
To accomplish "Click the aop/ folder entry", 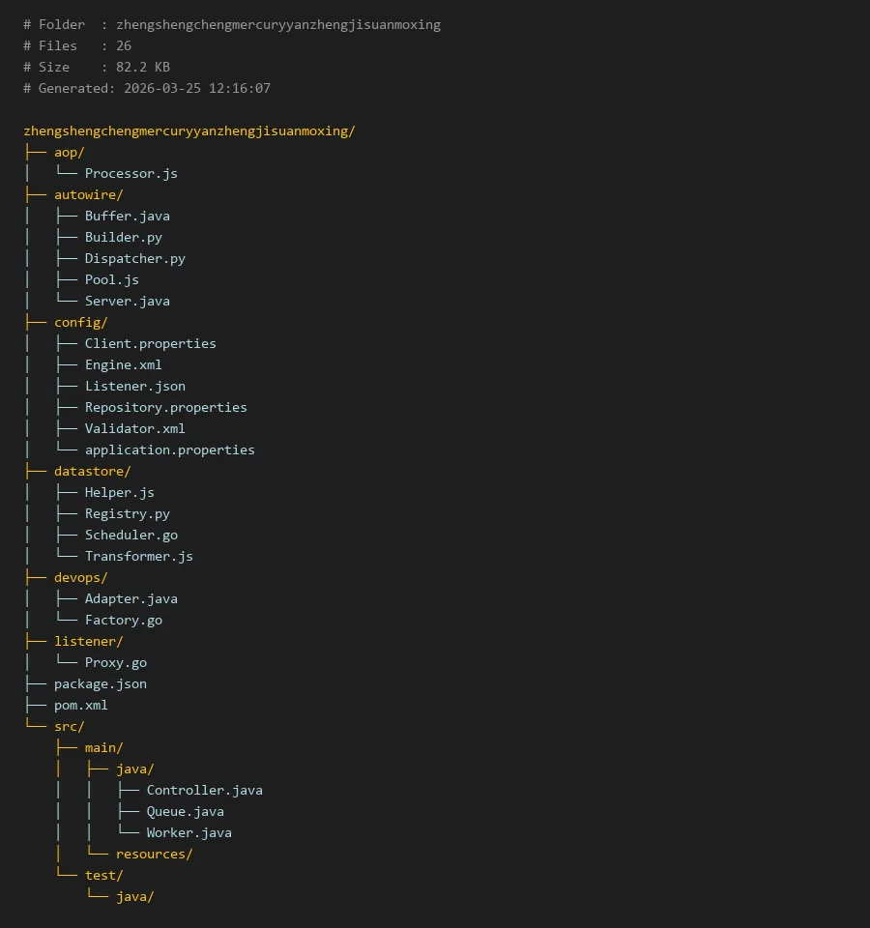I will coord(69,152).
